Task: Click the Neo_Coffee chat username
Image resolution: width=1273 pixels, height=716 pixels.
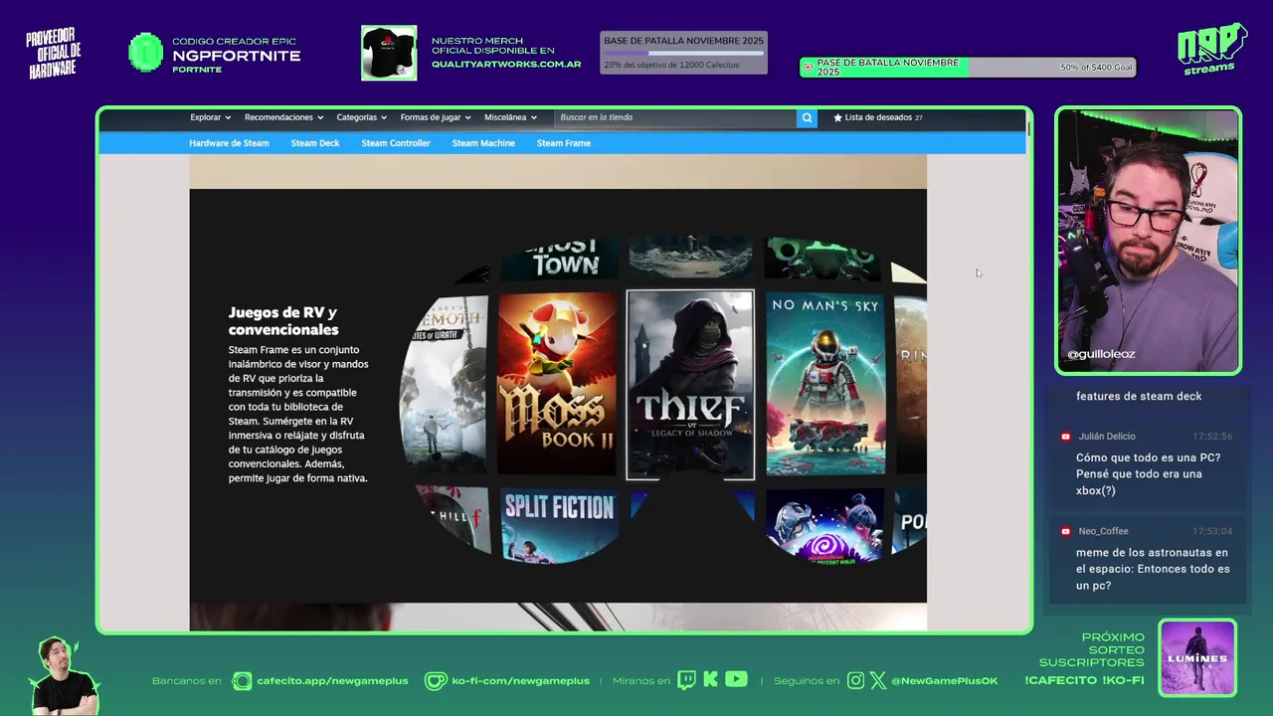Action: pos(1103,531)
